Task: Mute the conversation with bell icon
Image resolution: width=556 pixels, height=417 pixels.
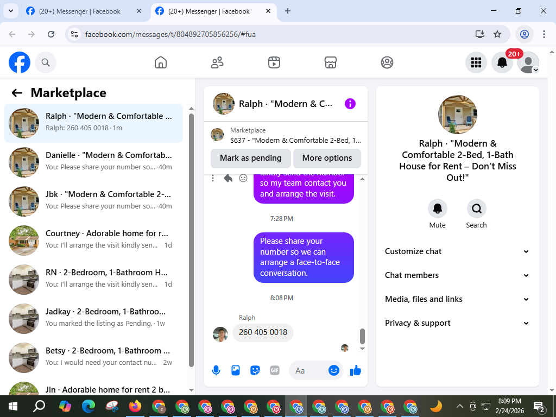Action: [437, 208]
